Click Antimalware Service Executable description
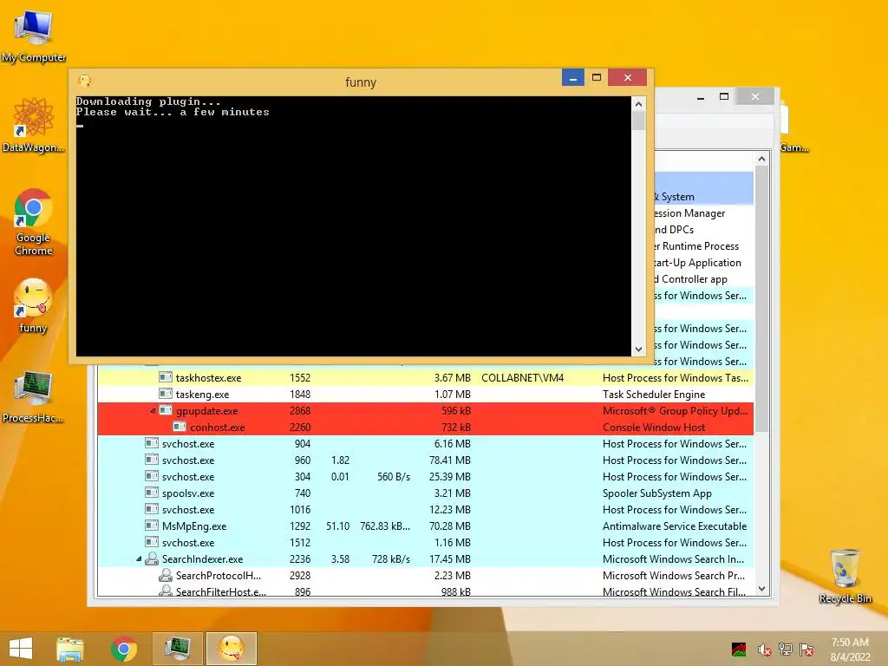Screen dimensions: 888x666 (675, 526)
